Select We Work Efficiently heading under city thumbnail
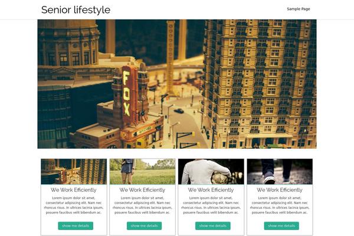 click(x=74, y=190)
